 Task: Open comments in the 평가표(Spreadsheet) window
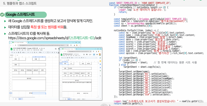click(x=87, y=55)
